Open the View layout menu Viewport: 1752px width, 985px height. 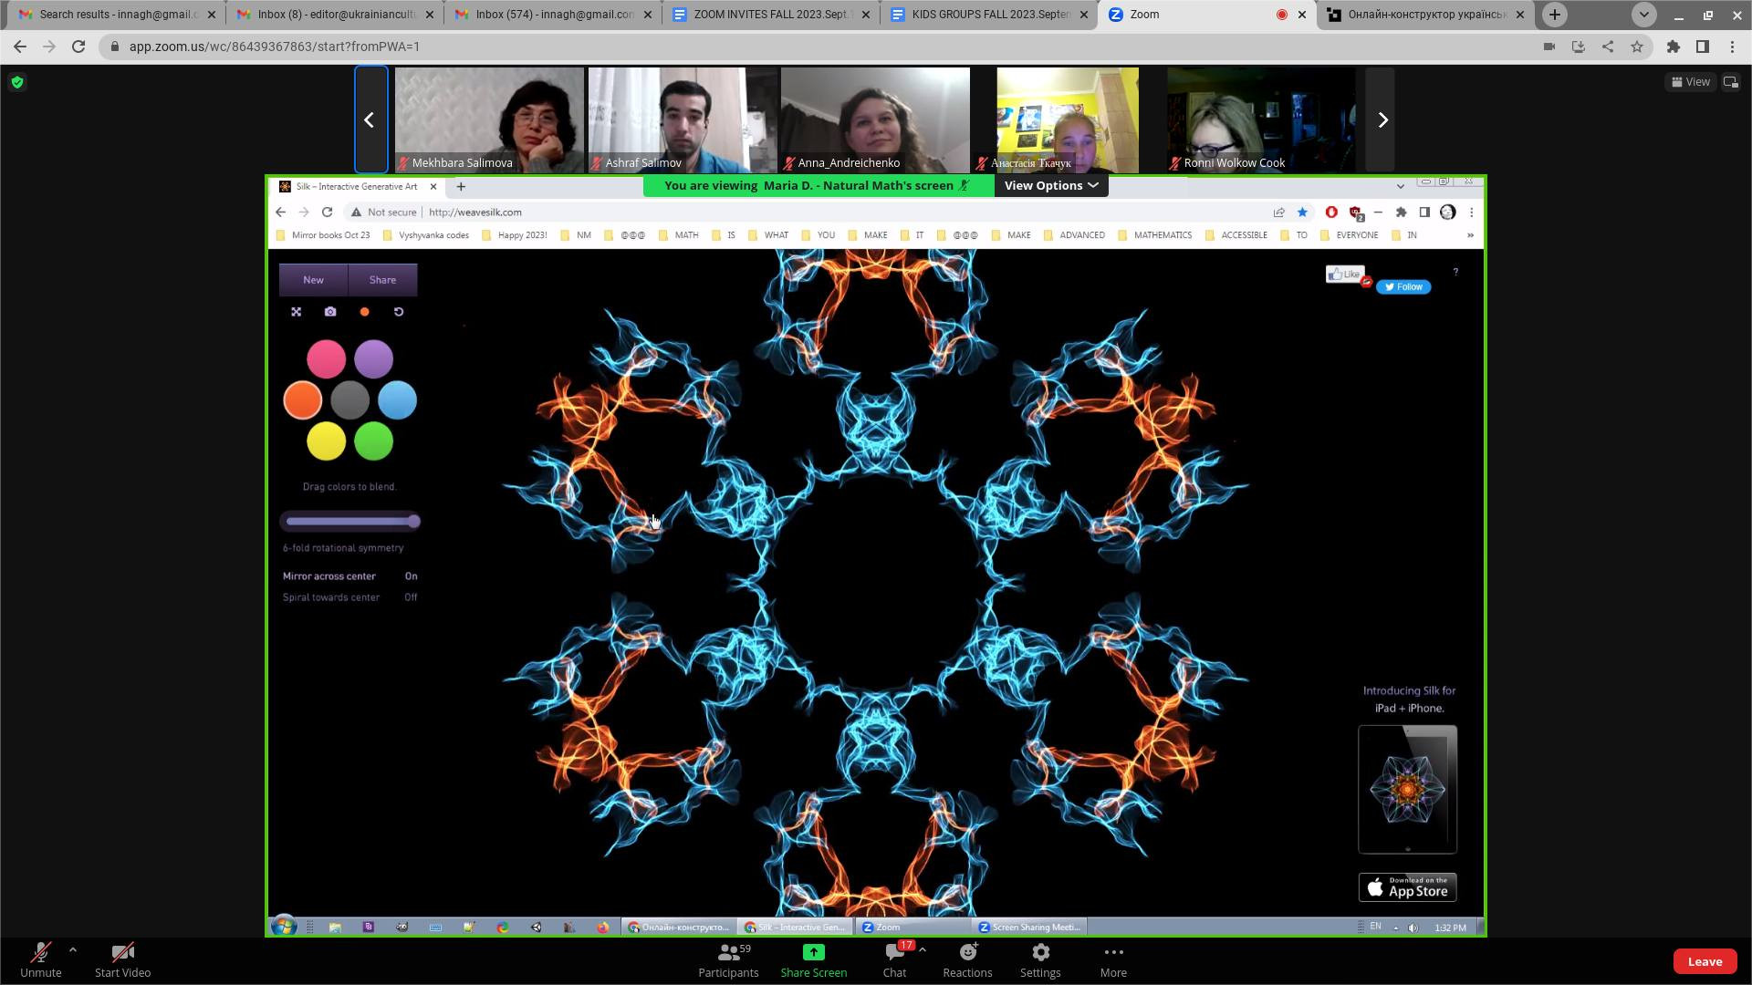(1690, 82)
